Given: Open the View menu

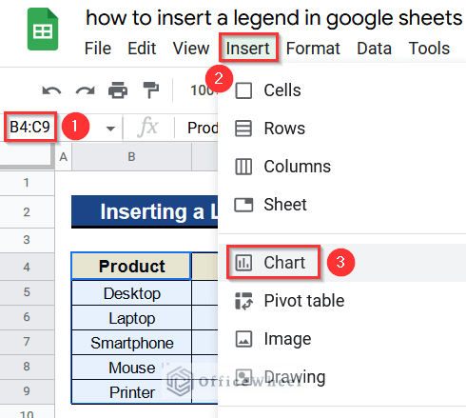Looking at the screenshot, I should [191, 49].
